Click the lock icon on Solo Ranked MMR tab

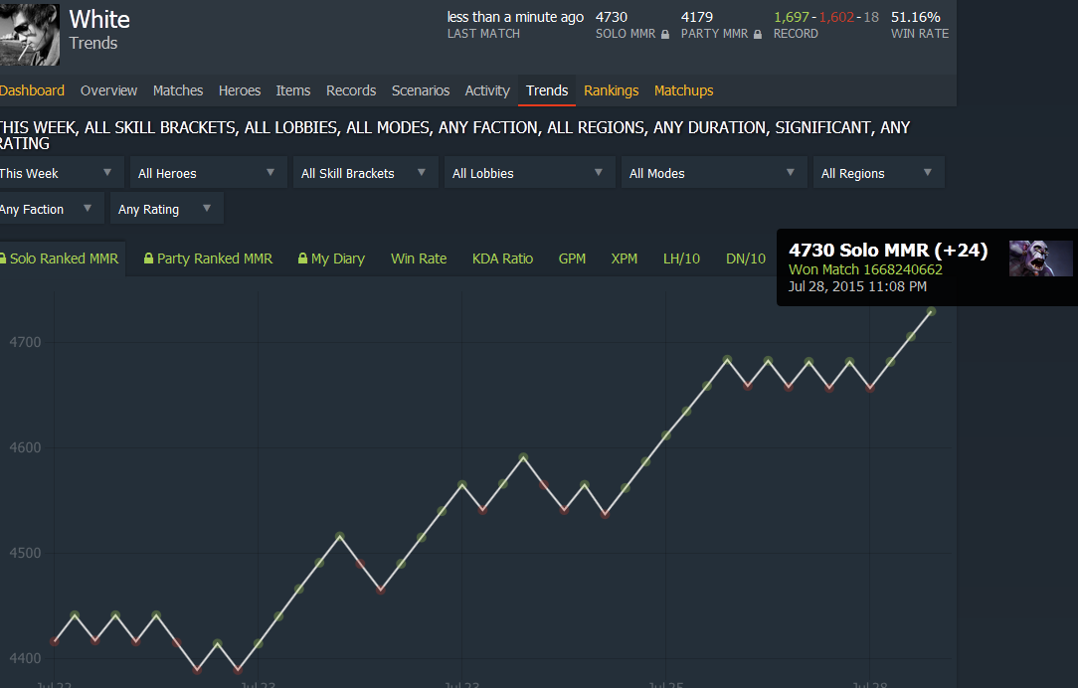tap(4, 258)
